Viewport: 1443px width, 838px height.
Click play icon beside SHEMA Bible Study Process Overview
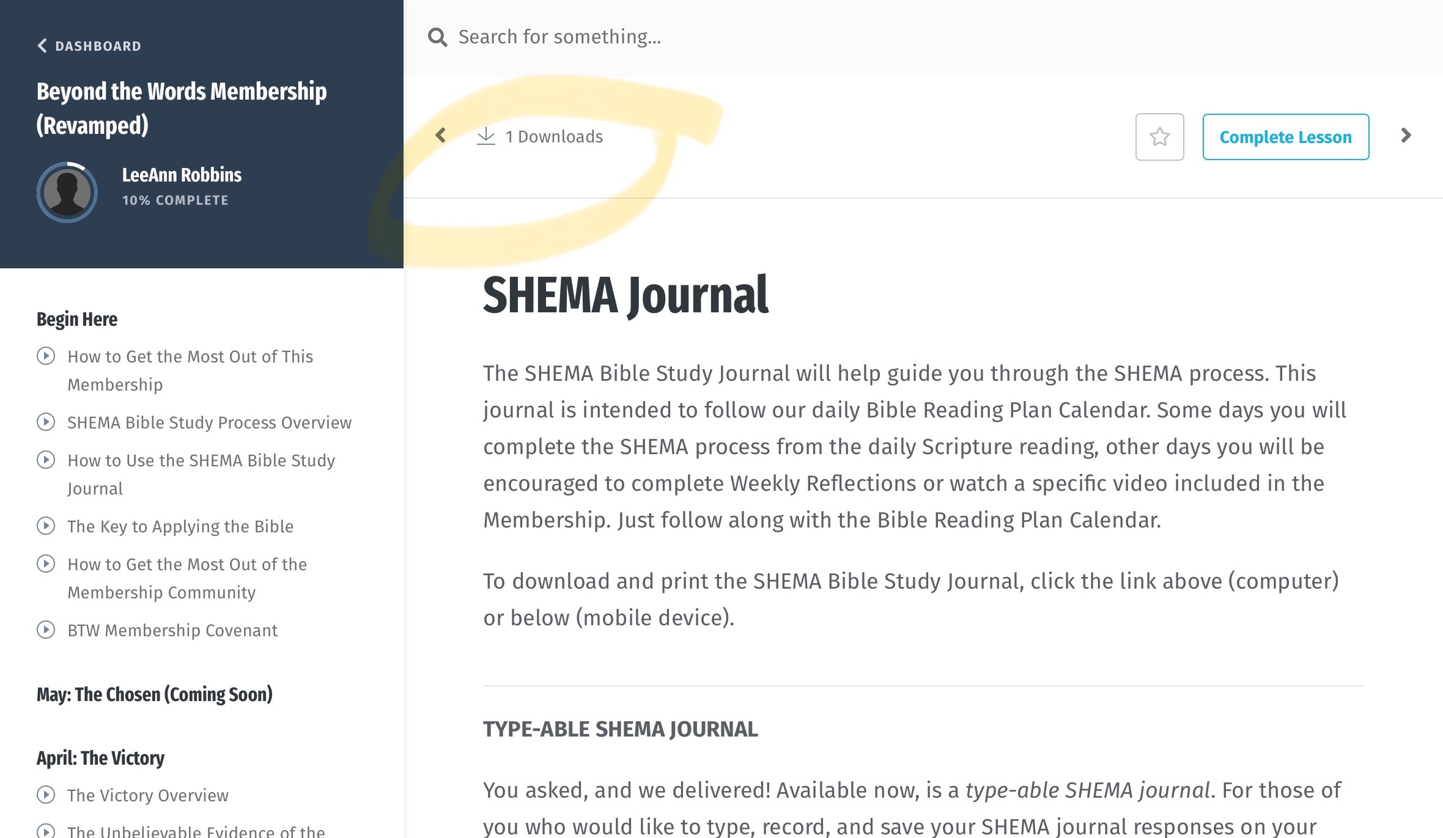point(46,422)
